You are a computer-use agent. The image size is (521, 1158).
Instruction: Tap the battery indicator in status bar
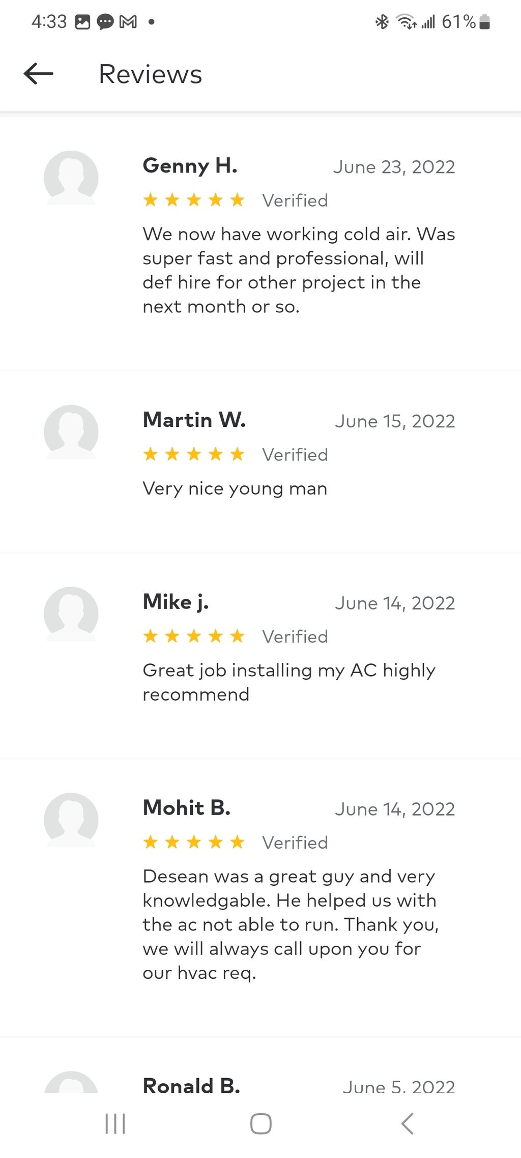coord(485,21)
